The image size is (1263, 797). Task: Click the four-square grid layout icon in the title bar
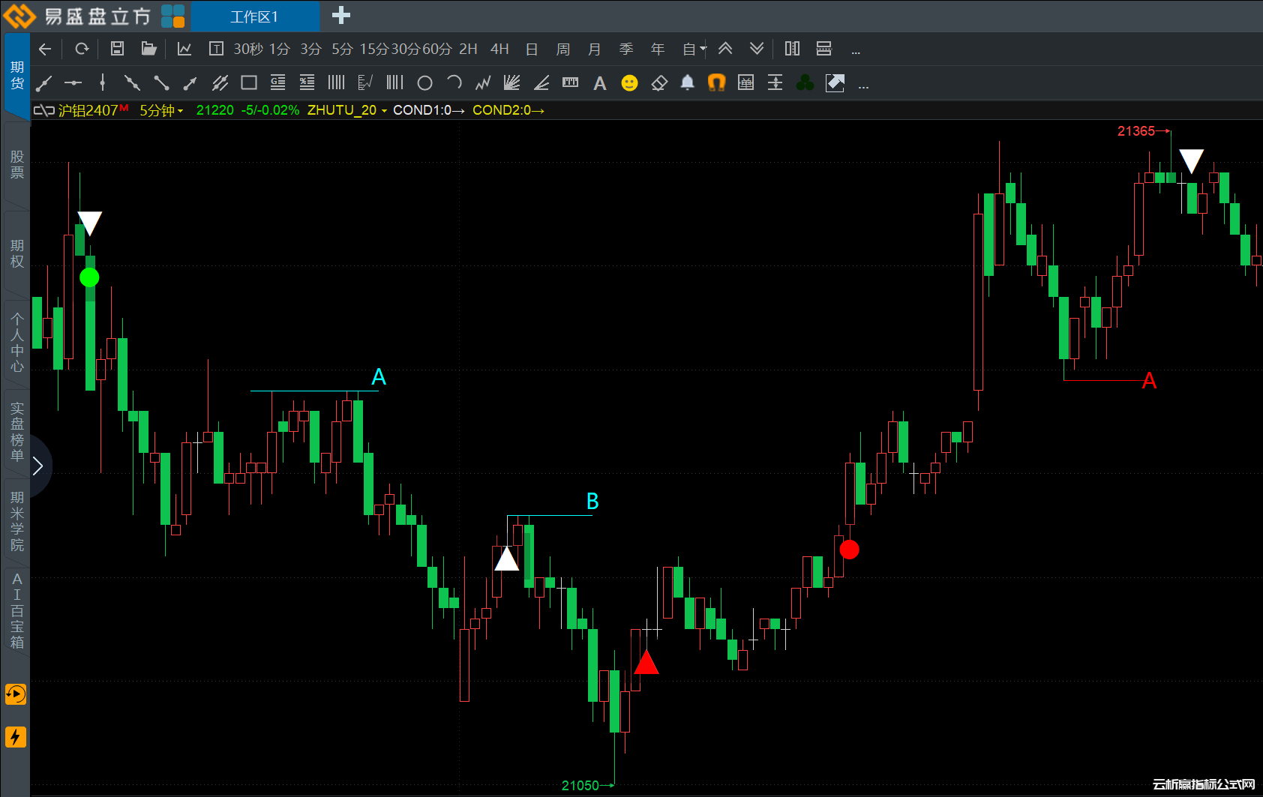[x=173, y=16]
